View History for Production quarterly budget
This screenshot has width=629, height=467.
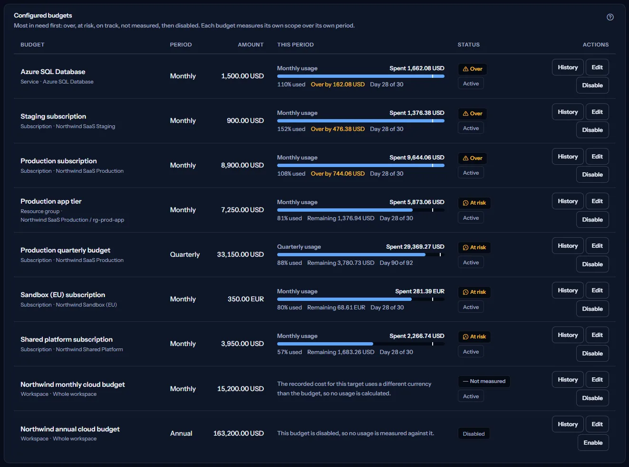[x=568, y=246]
